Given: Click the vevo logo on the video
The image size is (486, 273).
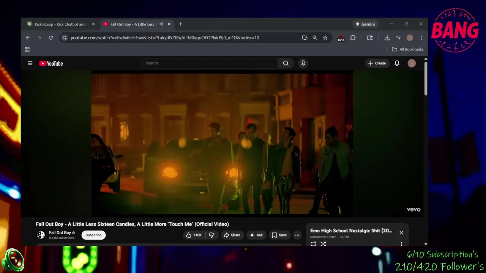Looking at the screenshot, I should tap(413, 209).
